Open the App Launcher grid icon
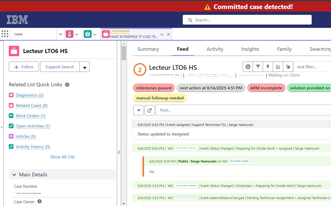Image resolution: width=331 pixels, height=206 pixels. 5,34
